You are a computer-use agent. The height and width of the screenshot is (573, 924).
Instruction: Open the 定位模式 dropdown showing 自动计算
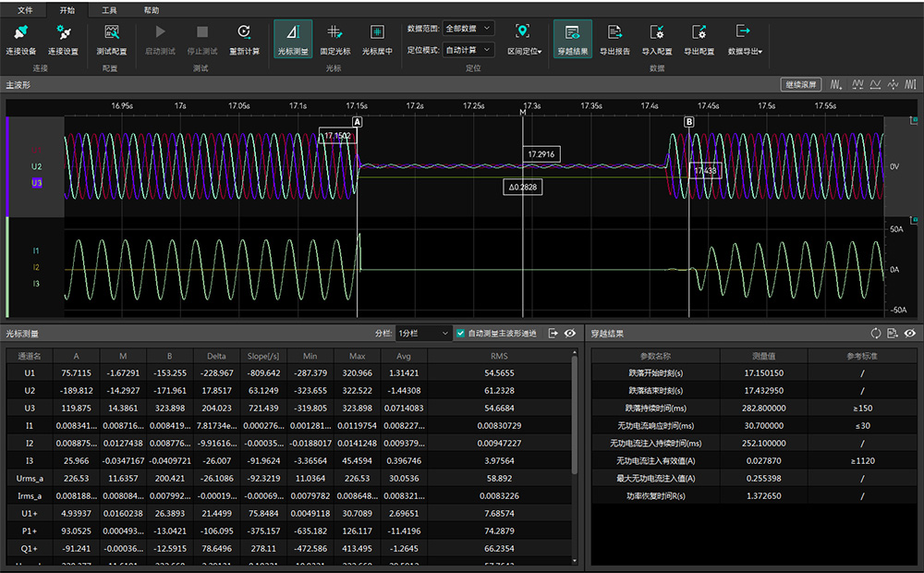pyautogui.click(x=468, y=50)
